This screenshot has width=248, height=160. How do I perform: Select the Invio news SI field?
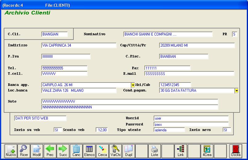227,130
